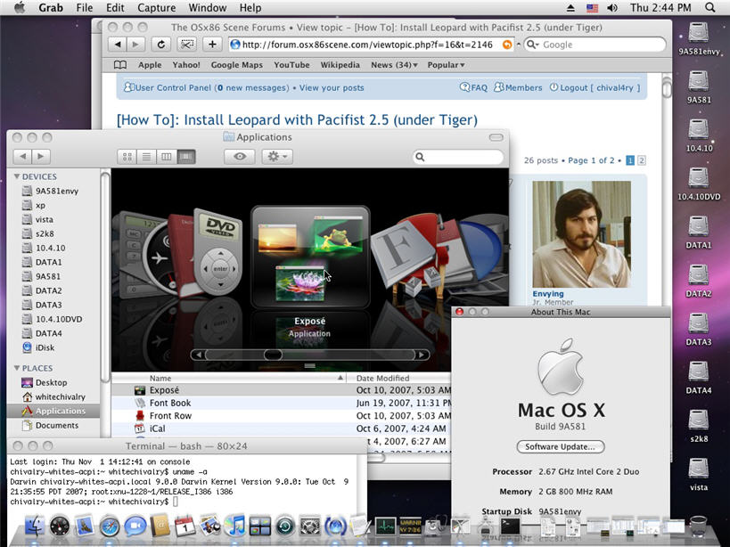Switch to Terminal icon in Dock

click(x=510, y=527)
